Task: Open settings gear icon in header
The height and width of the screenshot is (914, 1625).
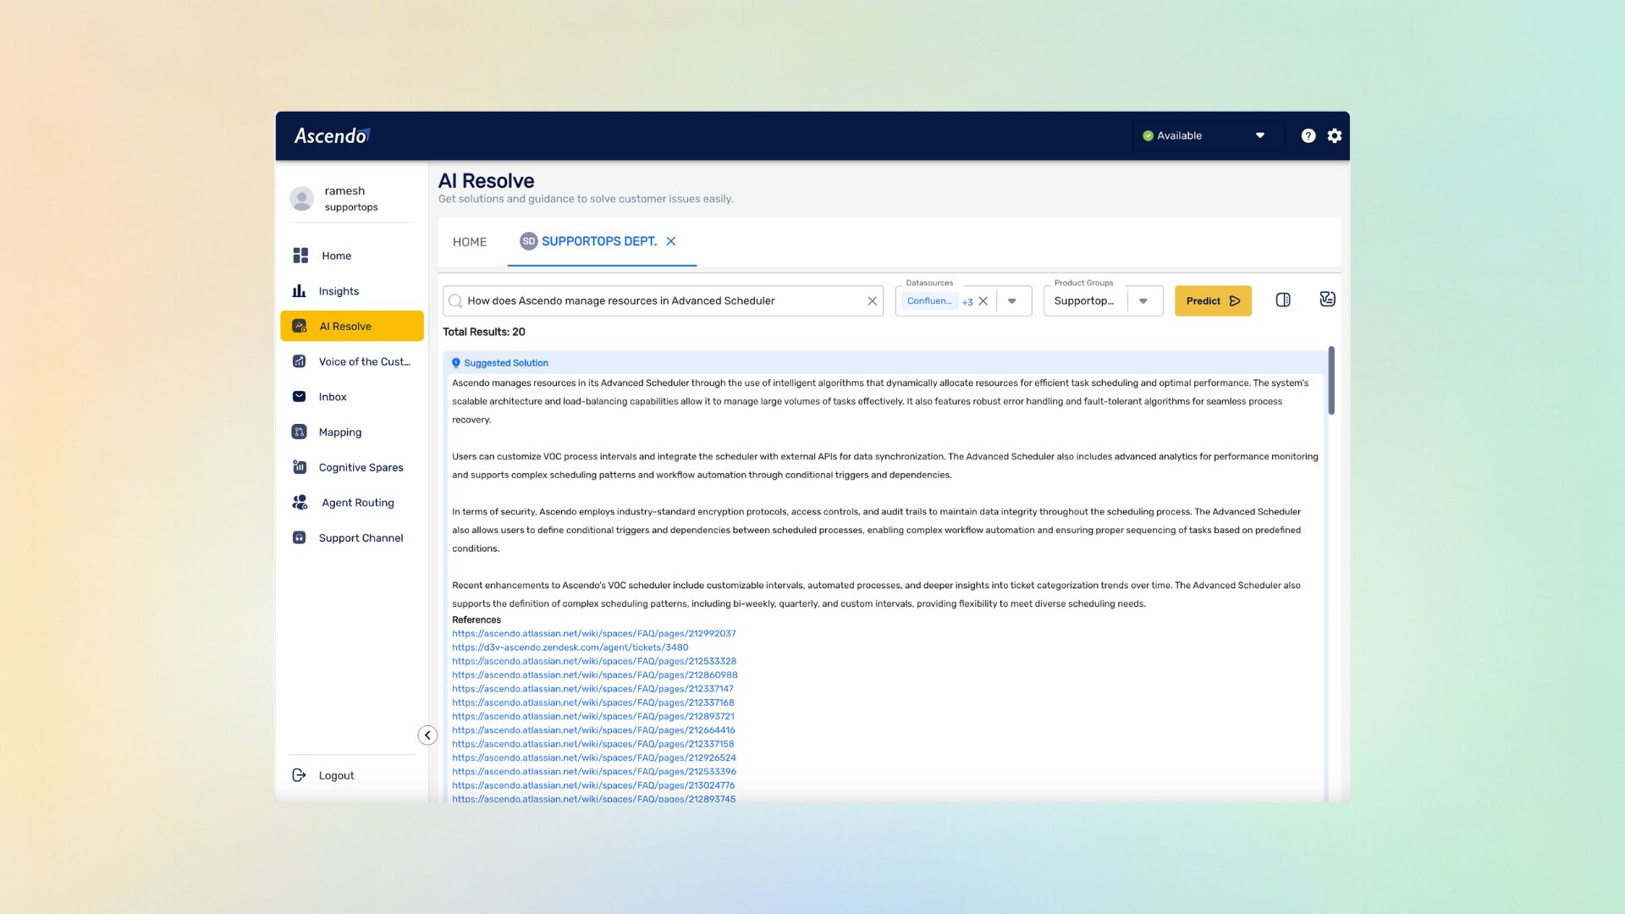Action: click(1335, 135)
